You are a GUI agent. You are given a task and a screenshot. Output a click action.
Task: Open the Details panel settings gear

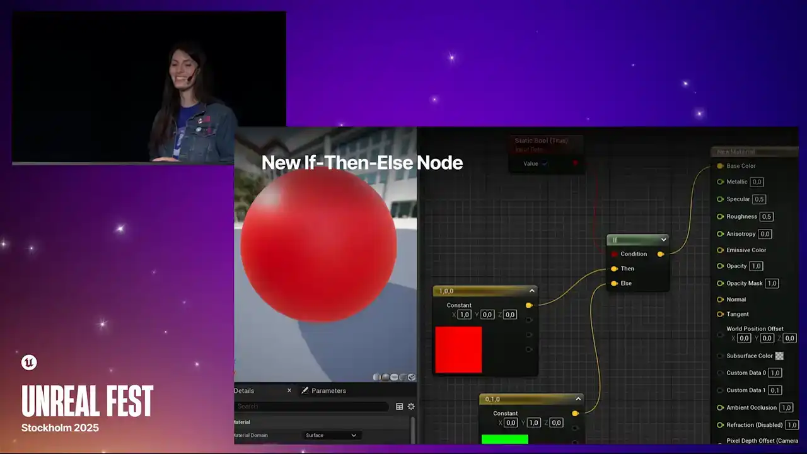(411, 407)
